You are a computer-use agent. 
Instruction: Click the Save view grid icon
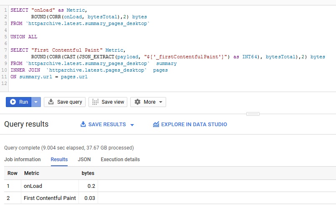(95, 102)
